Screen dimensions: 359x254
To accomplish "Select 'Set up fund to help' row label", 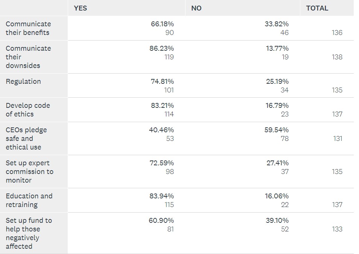I will 29,233.
